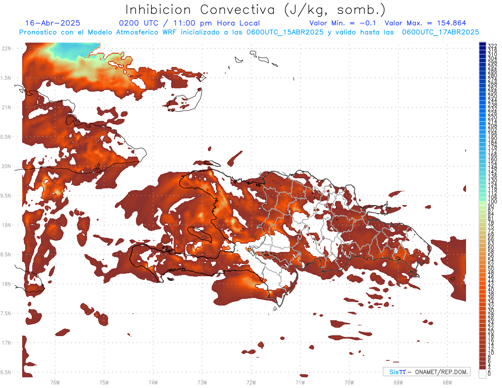Image resolution: width=502 pixels, height=388 pixels.
Task: Click the legend value '60'
Action: point(491,247)
